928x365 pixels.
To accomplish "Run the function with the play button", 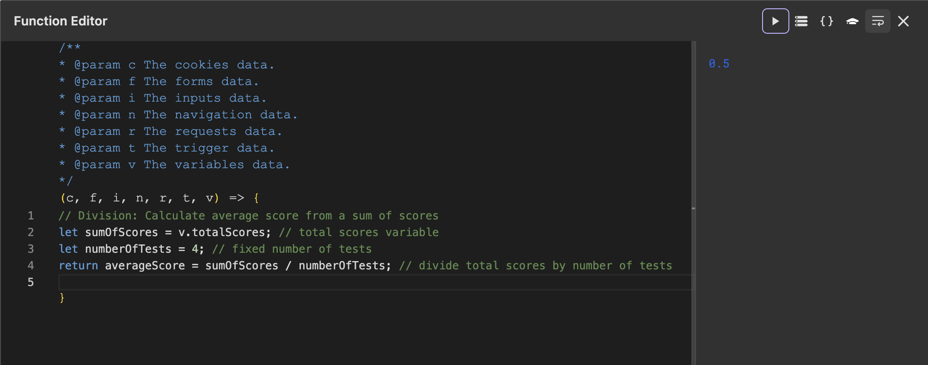I will [x=775, y=21].
